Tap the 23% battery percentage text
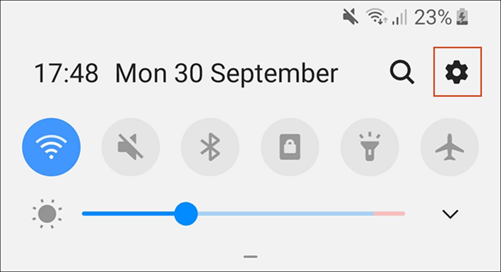 click(433, 17)
